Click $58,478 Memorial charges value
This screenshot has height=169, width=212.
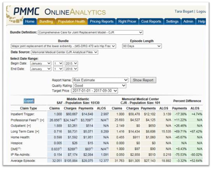pos(134,114)
